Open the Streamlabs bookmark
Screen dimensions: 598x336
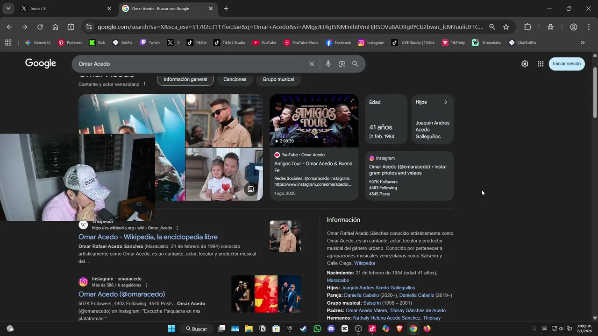(x=486, y=42)
